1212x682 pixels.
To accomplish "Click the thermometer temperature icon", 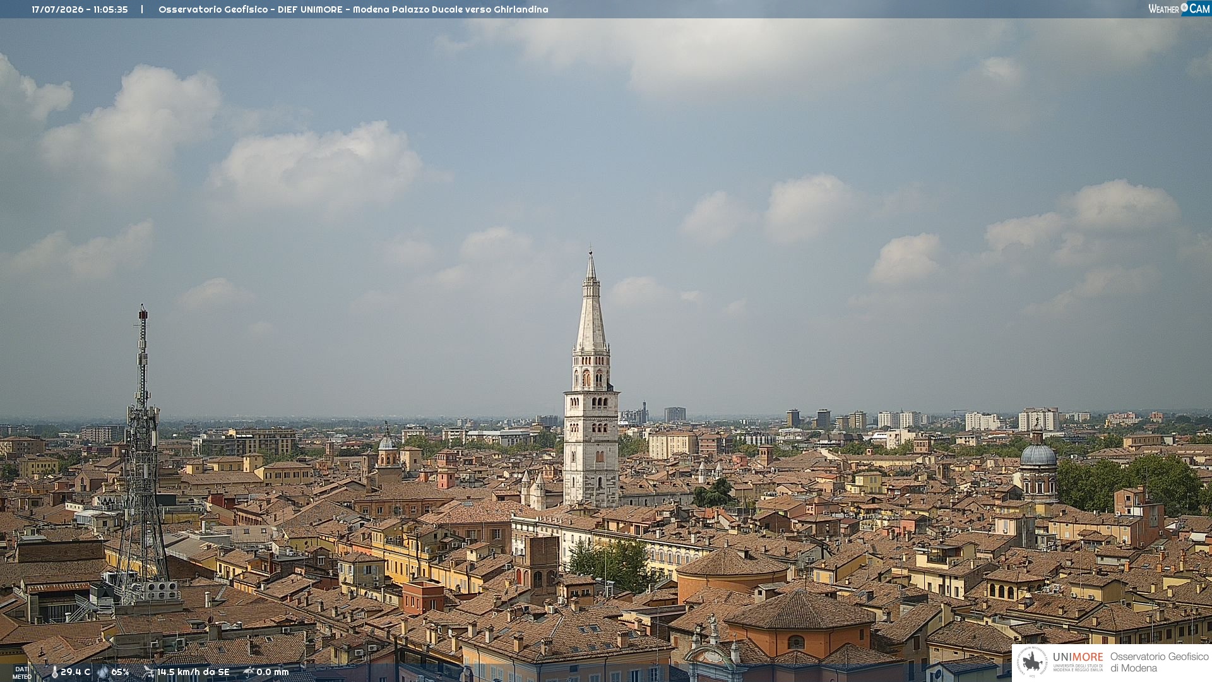I will [55, 672].
